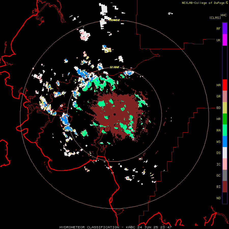Select the GR dusty pink legend swatch

click(225, 96)
